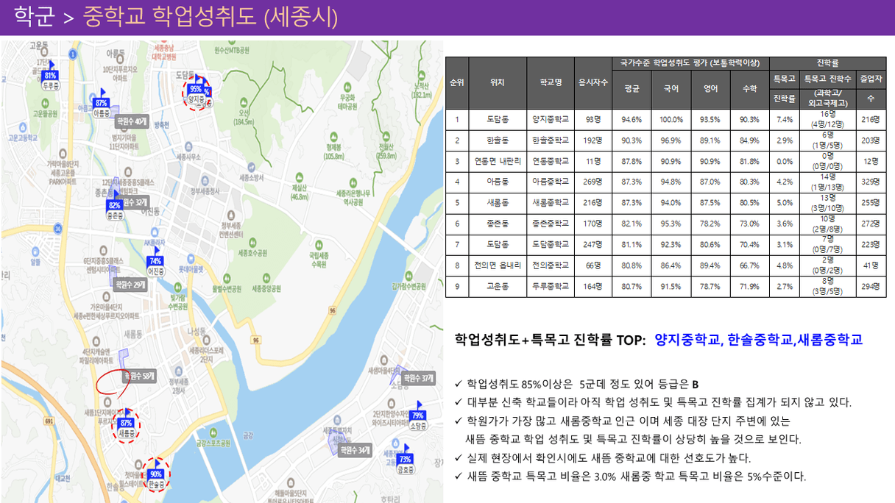Image resolution: width=895 pixels, height=503 pixels.
Task: Click the 학원수 37개 map label
Action: pos(419,377)
